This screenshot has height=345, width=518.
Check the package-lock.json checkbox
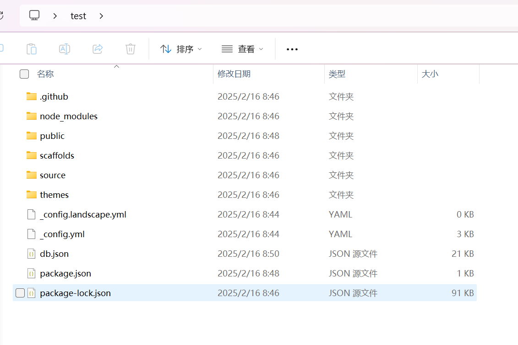point(20,293)
